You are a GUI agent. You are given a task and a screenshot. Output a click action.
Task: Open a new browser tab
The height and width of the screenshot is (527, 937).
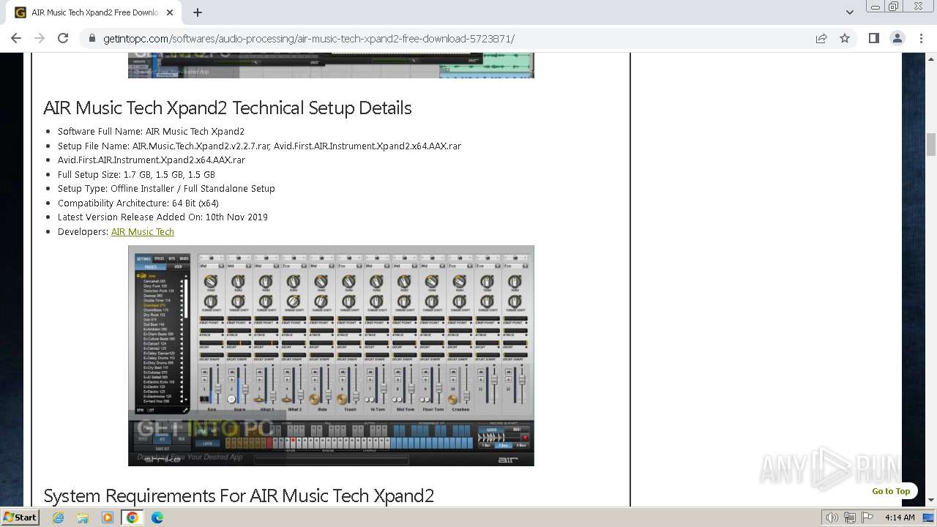(x=198, y=12)
